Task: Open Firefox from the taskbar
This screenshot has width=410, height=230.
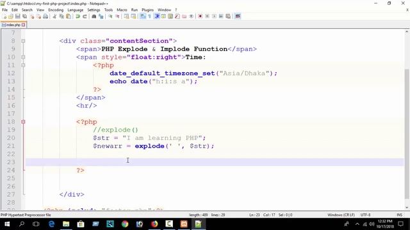Action: [x=154, y=224]
